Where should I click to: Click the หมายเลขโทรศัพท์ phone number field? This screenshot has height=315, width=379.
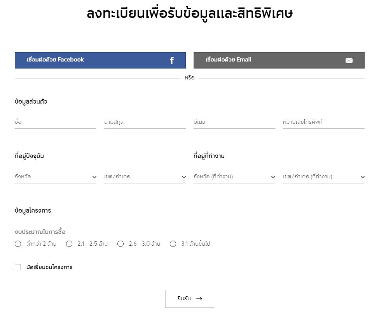point(323,122)
